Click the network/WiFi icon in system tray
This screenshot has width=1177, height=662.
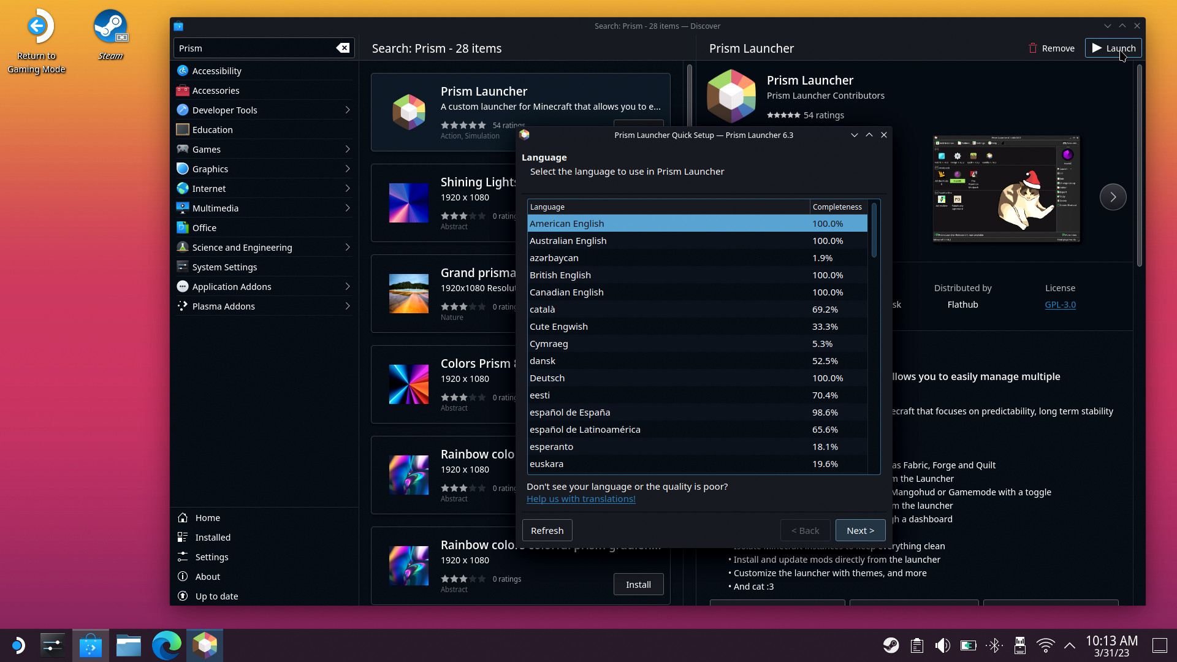1045,645
